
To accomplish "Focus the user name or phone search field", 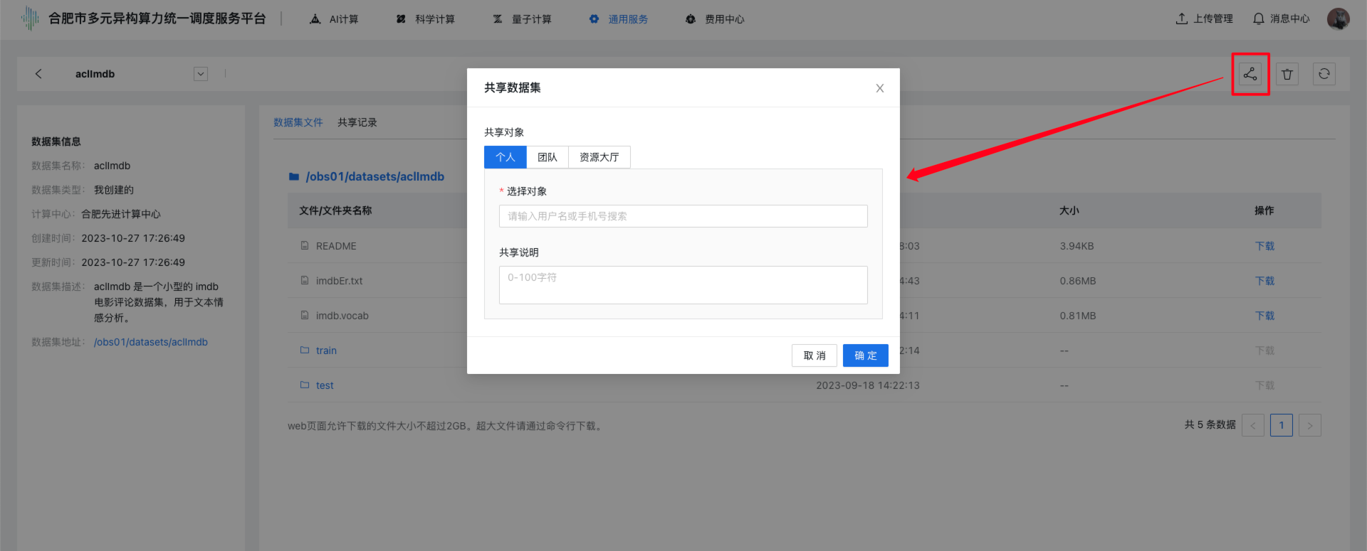I will point(683,216).
